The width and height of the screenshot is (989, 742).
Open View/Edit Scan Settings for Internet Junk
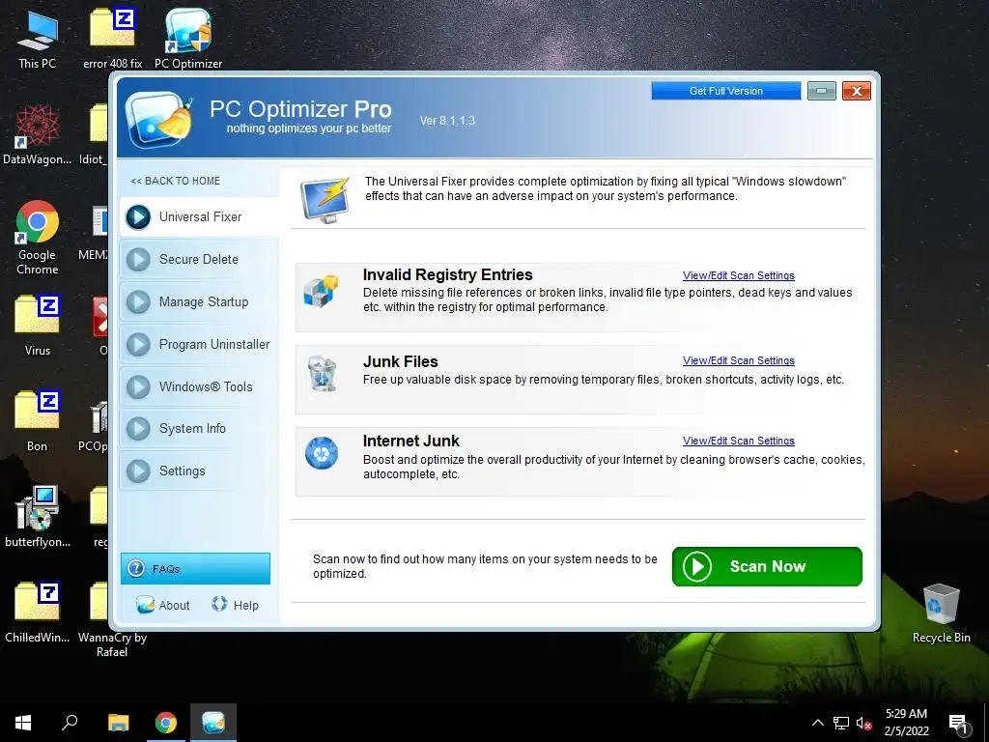[x=739, y=441]
